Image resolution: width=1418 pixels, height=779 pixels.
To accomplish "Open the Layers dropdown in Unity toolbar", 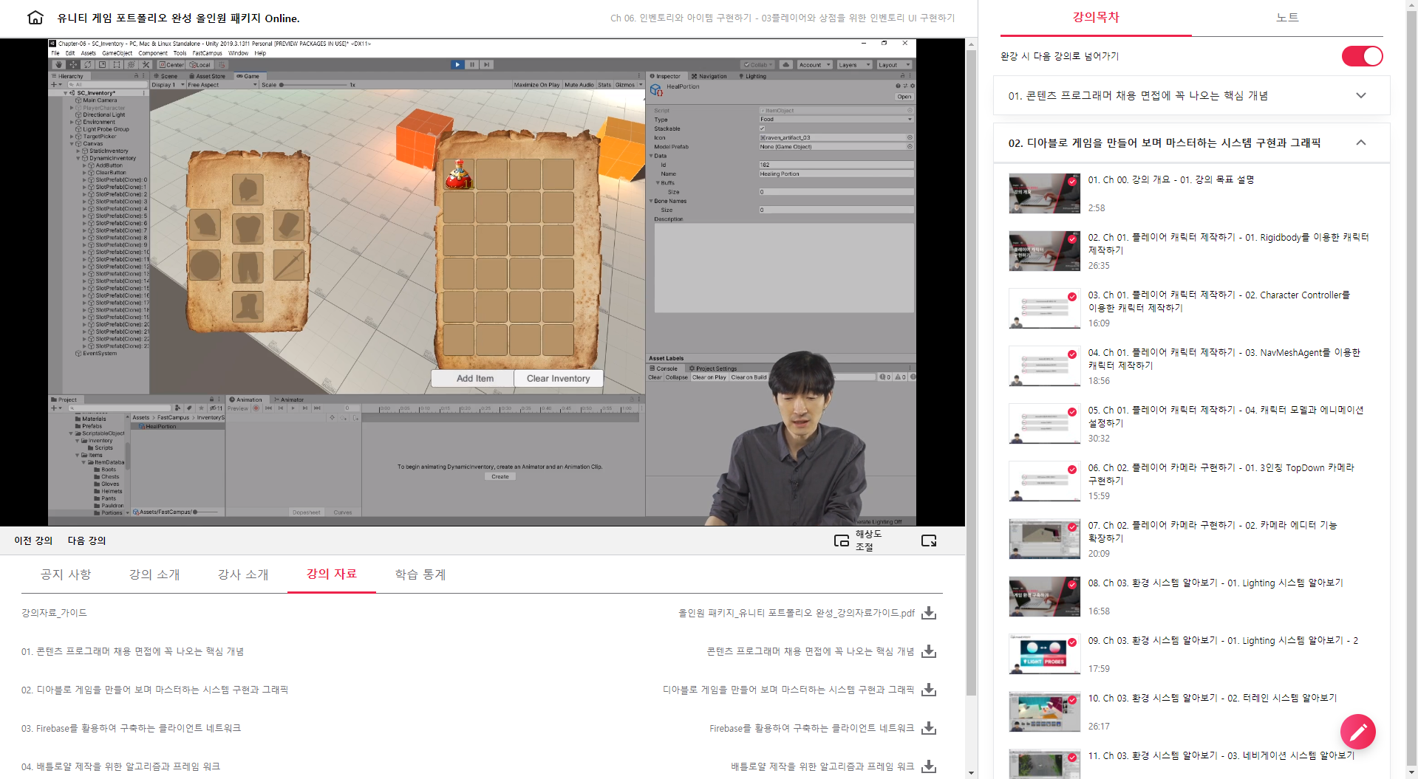I will [x=855, y=64].
